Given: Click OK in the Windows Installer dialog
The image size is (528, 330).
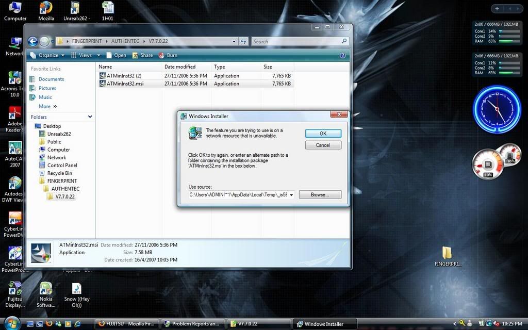Looking at the screenshot, I should tap(323, 133).
